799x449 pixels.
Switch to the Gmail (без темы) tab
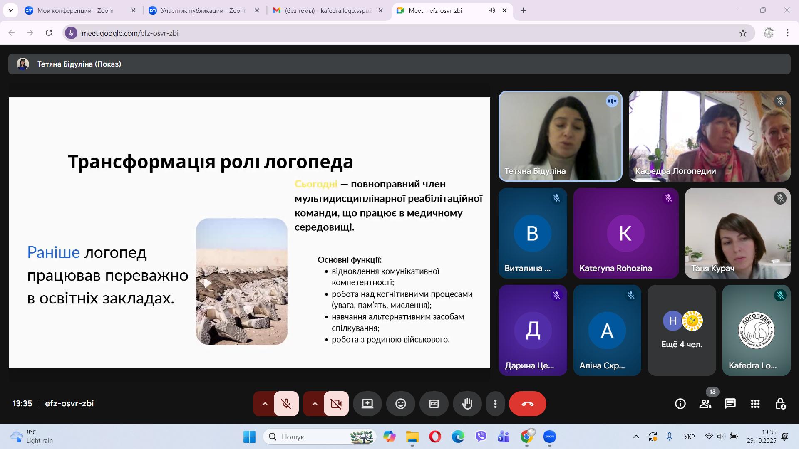[x=328, y=11]
